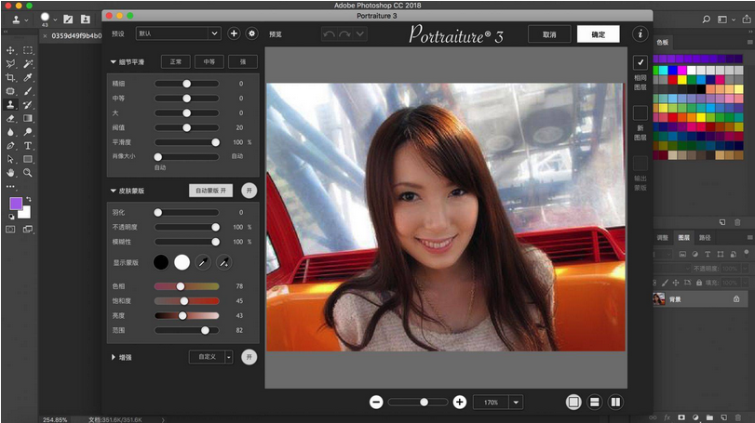Switch to vertical split preview
Viewport: 755px width, 423px height.
click(x=615, y=403)
